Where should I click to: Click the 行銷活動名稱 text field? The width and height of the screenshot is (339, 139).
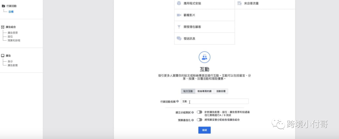214,101
